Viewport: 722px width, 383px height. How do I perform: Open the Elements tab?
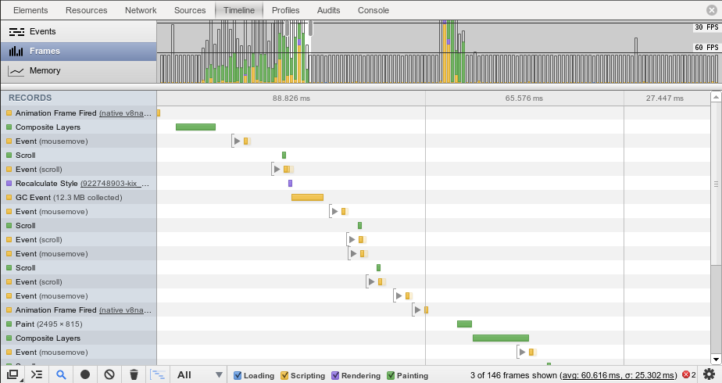point(30,10)
